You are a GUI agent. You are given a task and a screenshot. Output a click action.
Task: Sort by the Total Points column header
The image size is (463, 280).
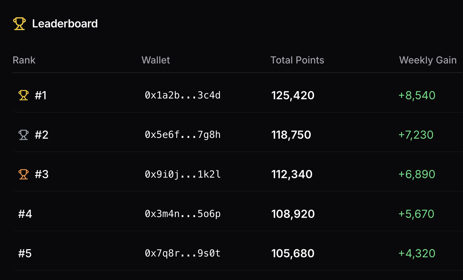(297, 60)
